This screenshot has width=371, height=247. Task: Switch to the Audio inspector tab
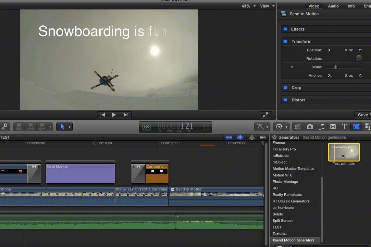[333, 6]
